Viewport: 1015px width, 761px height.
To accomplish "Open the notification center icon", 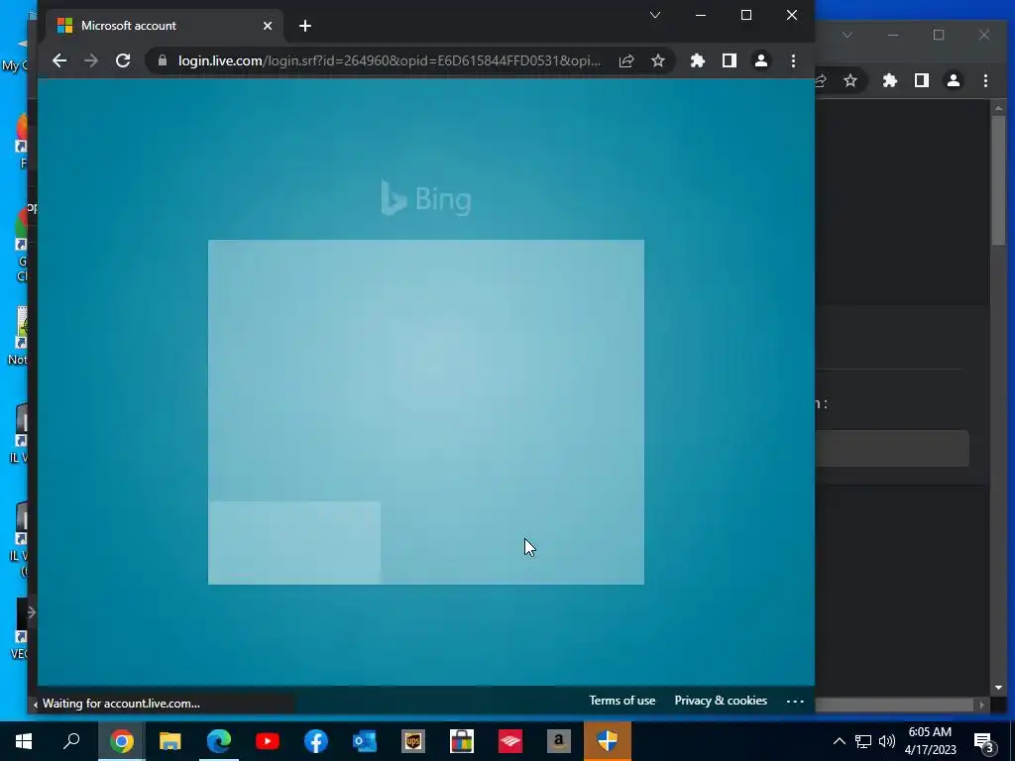I will [x=984, y=742].
